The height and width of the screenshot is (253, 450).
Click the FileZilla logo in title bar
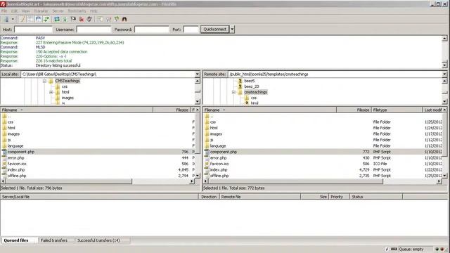pos(3,4)
